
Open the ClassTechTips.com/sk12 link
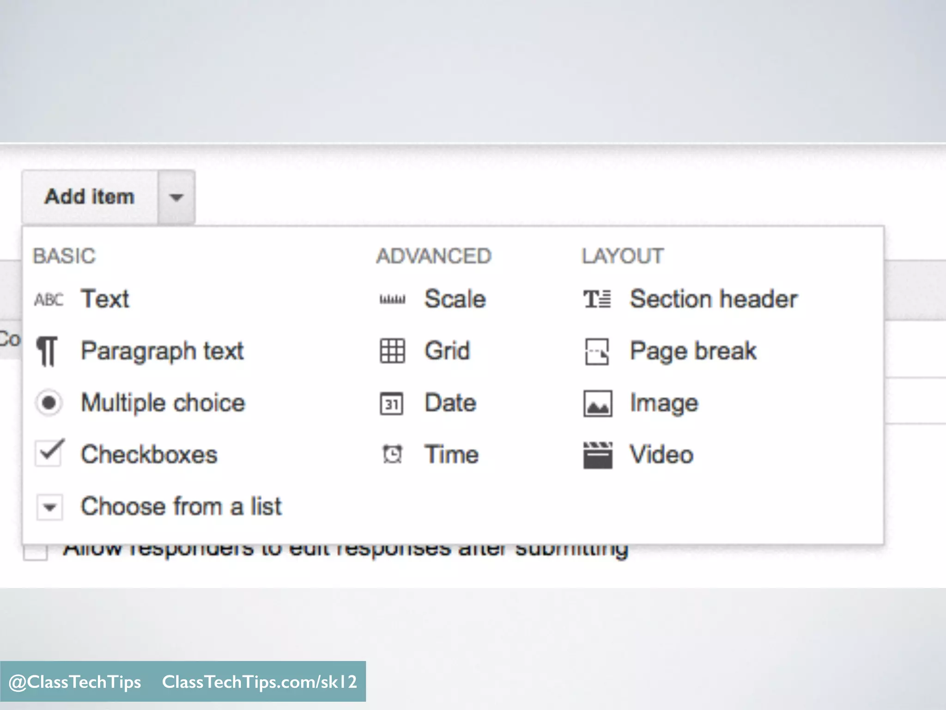259,682
